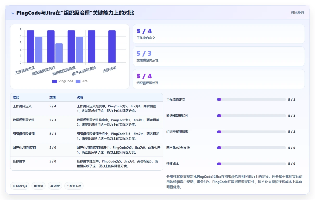Click the 工作流自定义 cell in the table
315x200 pixels.
tap(22, 106)
